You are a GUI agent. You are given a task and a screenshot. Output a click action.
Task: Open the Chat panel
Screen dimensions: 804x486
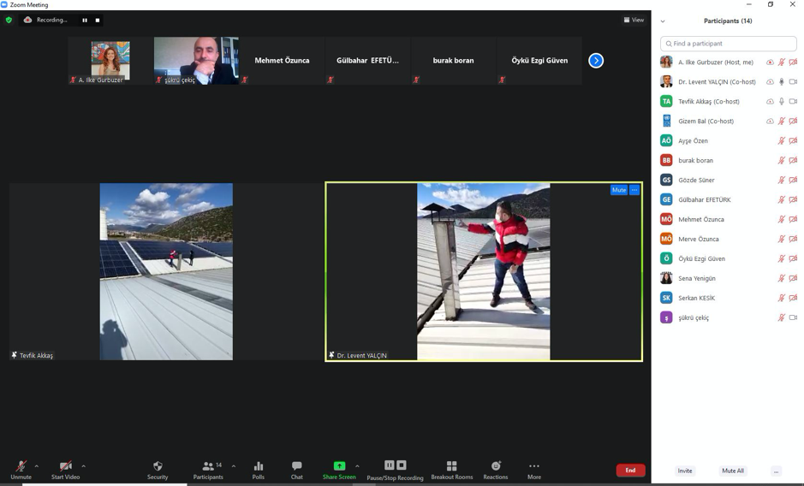click(x=296, y=466)
